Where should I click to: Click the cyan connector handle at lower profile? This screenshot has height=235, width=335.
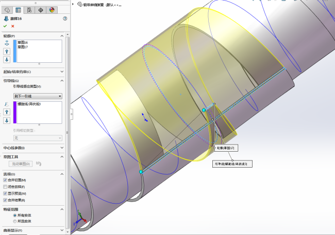pyautogui.click(x=141, y=172)
